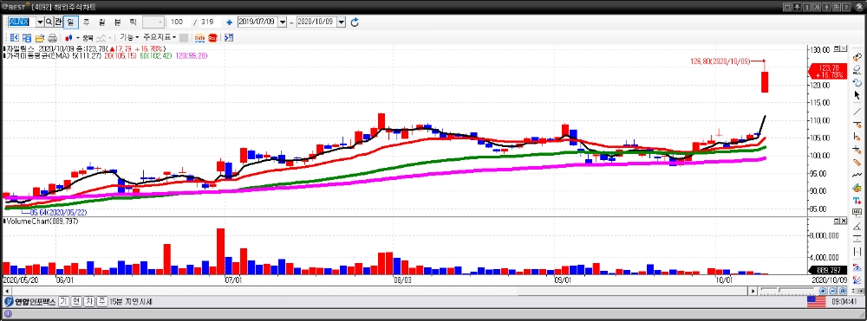Select the text T+ drawing tool
The width and height of the screenshot is (867, 321).
[x=857, y=201]
